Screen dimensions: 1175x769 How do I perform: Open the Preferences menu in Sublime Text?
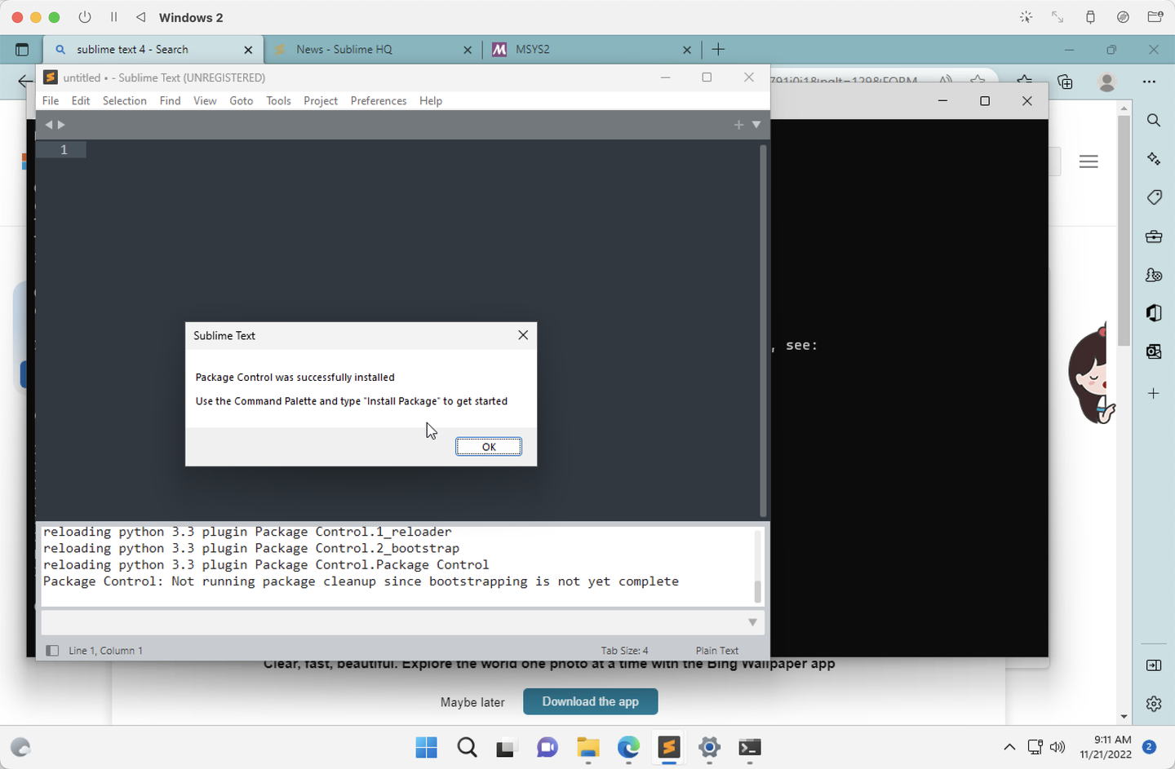[x=378, y=100]
